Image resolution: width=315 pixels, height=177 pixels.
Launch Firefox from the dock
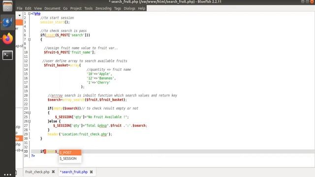pos(8,38)
